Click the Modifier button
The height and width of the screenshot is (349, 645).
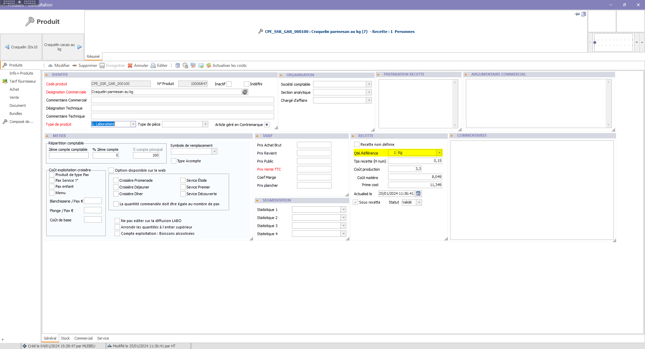click(59, 66)
